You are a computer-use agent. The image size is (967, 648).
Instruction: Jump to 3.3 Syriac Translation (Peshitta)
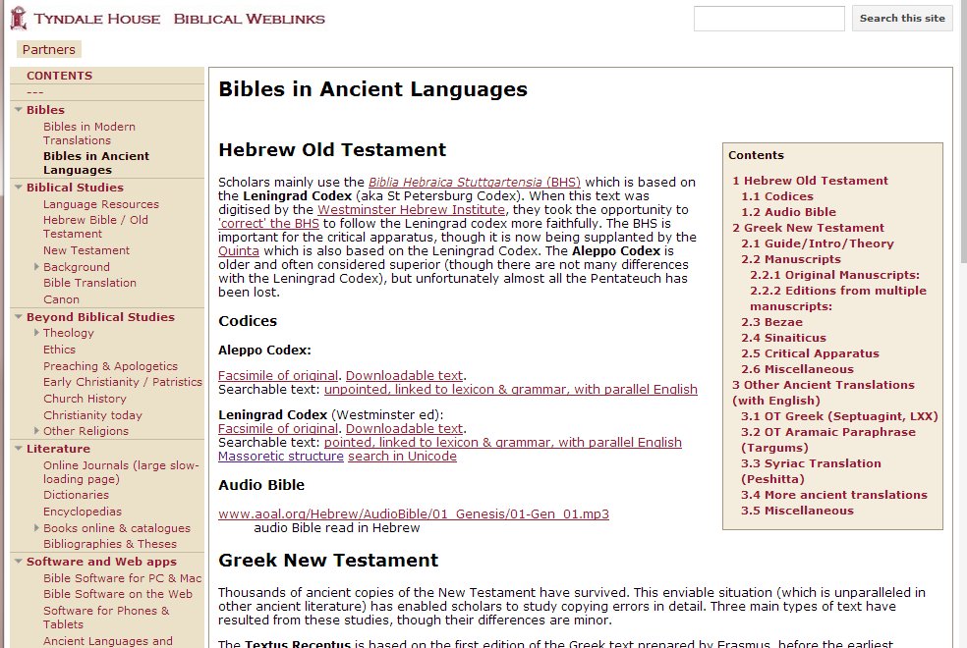[x=811, y=471]
